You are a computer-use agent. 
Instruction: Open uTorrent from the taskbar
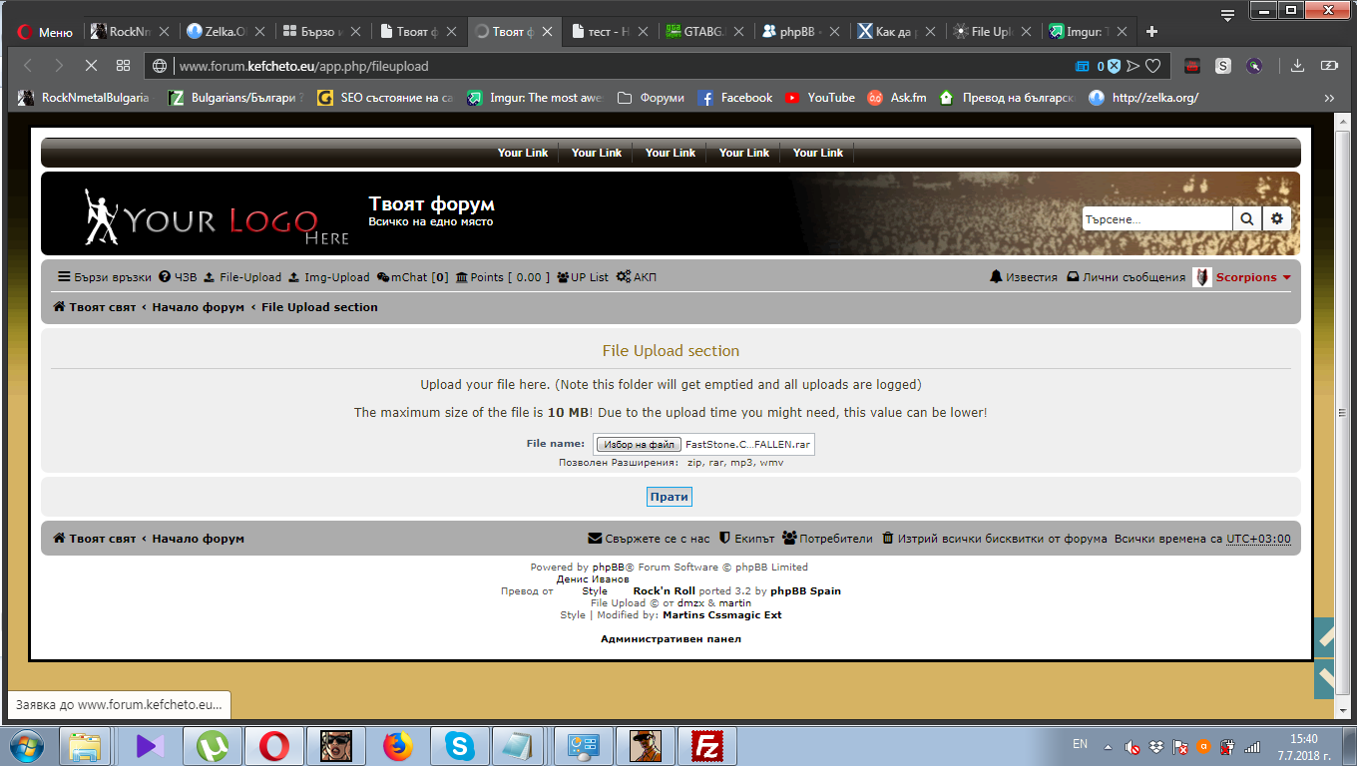coord(212,745)
